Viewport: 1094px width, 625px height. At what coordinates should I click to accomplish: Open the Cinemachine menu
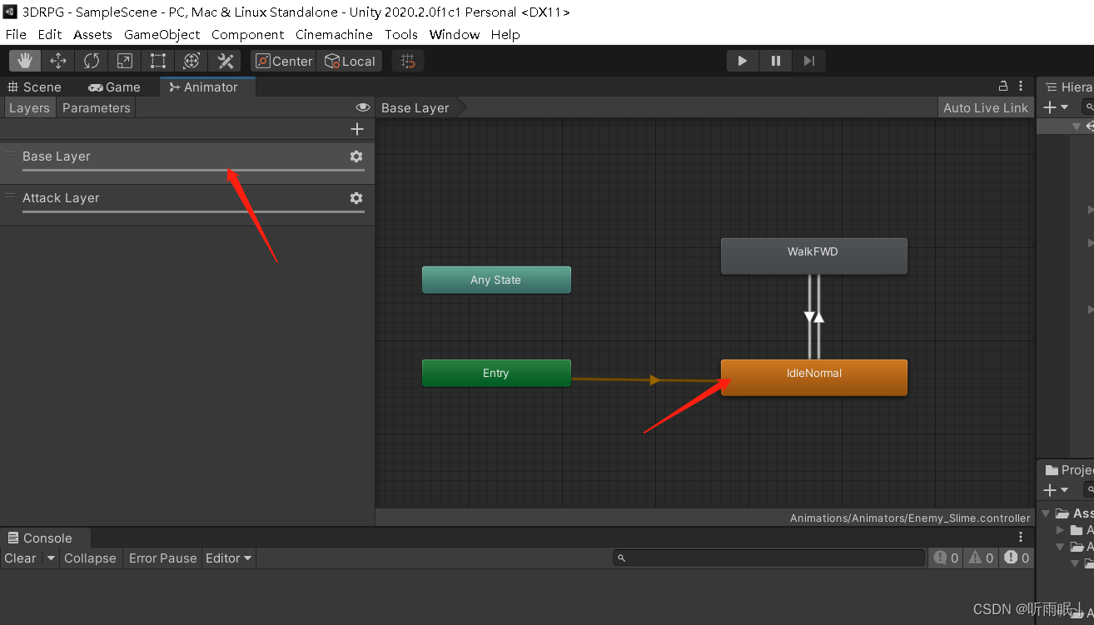[x=335, y=34]
